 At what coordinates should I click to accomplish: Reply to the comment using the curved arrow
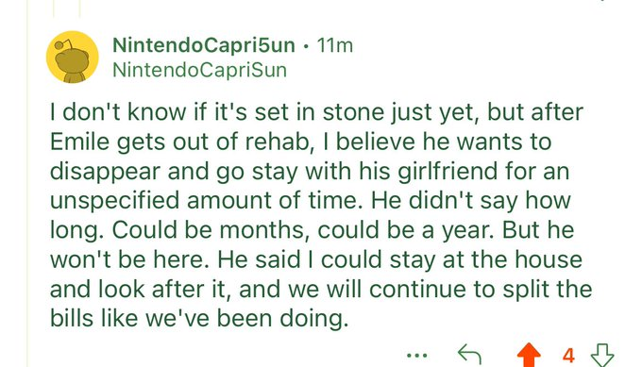pos(469,355)
